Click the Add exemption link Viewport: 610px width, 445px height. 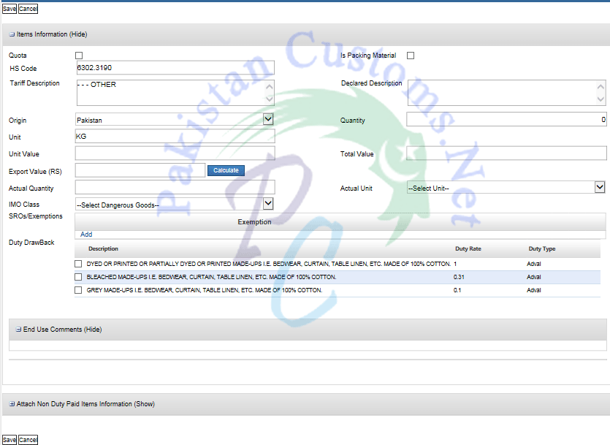86,234
